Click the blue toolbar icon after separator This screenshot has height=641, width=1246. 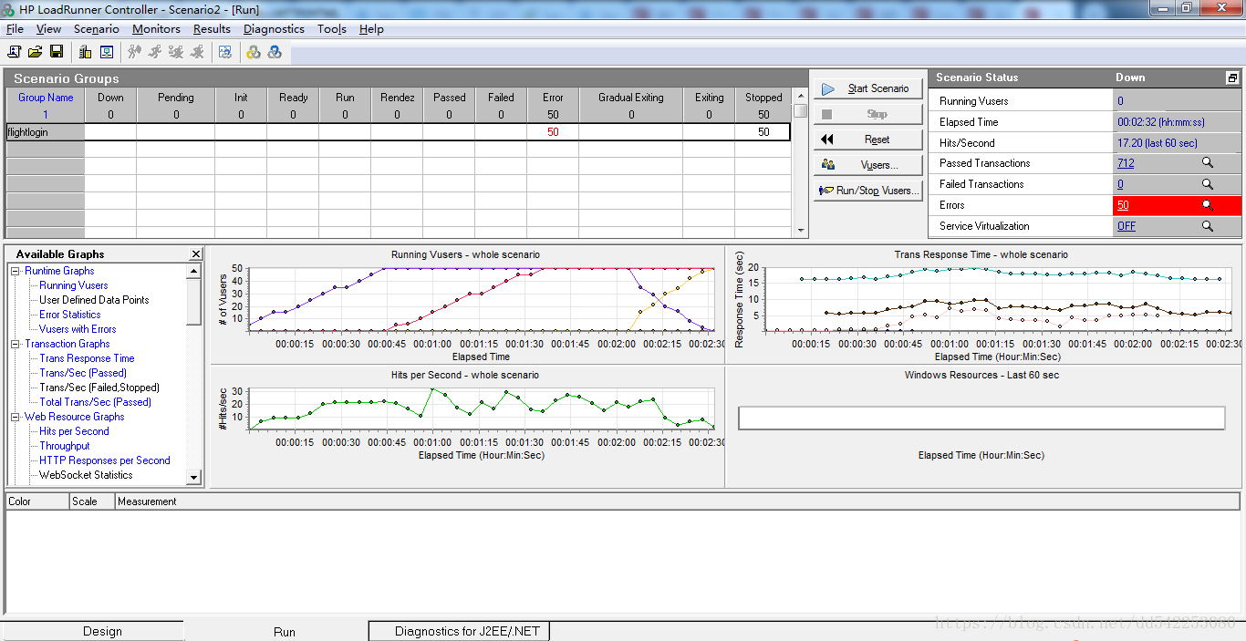coord(224,52)
